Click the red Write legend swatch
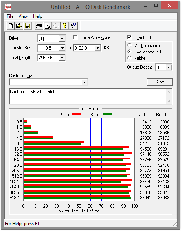This screenshot has height=231, width=182. tap(76, 115)
